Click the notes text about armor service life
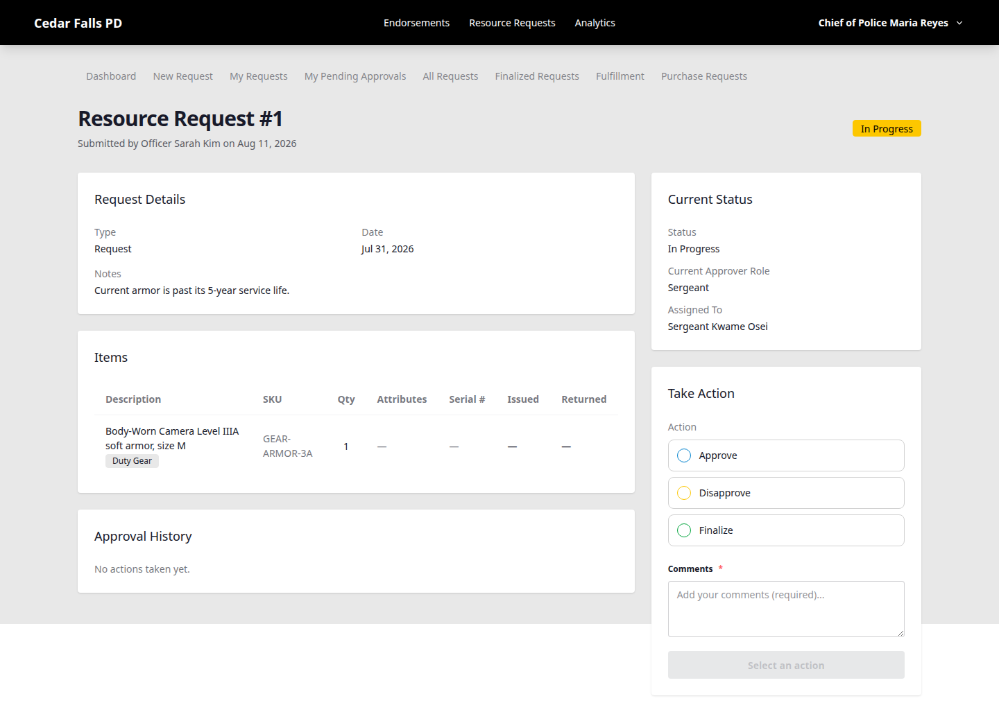This screenshot has height=712, width=999. click(x=191, y=290)
